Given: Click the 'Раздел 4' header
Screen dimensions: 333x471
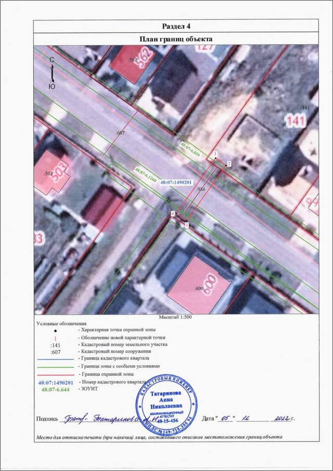Looking at the screenshot, I should coord(176,27).
